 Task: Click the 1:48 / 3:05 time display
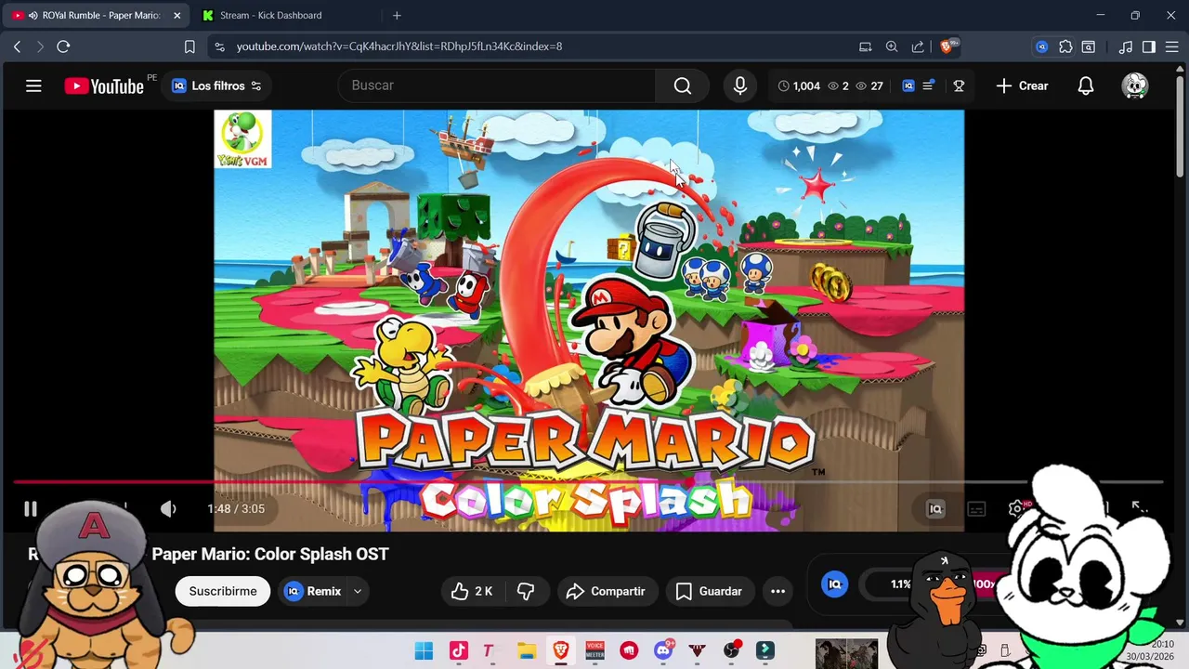click(x=236, y=508)
